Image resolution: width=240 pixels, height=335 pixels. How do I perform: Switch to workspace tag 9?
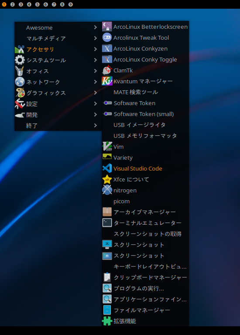(x=71, y=4)
